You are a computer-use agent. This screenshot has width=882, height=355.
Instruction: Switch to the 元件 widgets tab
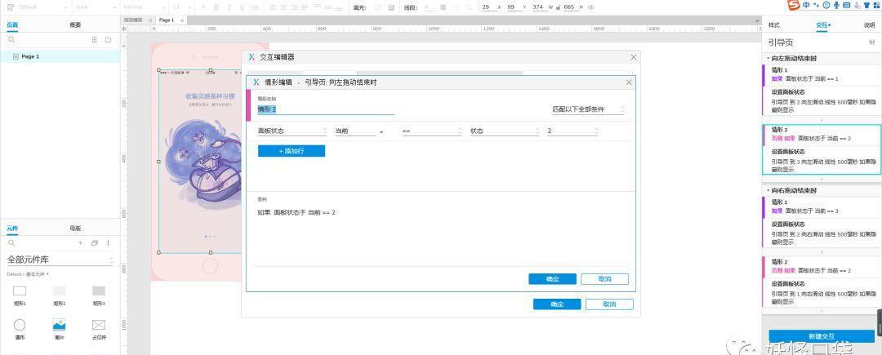[x=12, y=229]
